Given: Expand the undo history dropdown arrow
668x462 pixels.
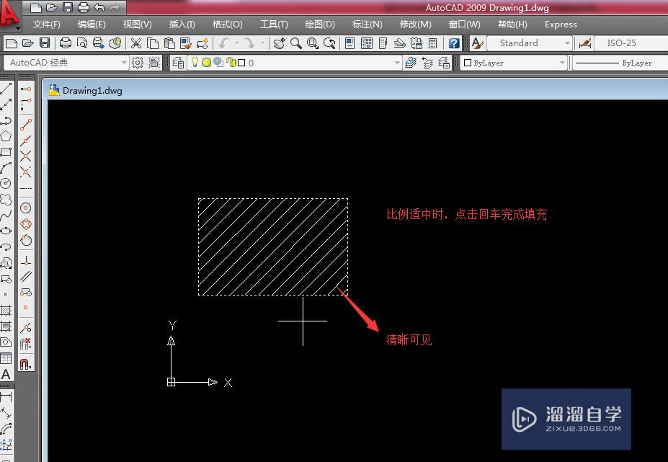Looking at the screenshot, I should (237, 43).
